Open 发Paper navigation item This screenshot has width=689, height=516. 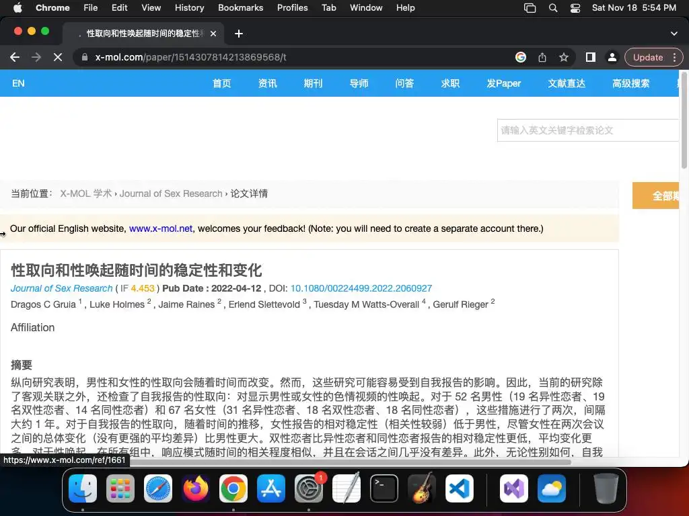click(x=503, y=83)
